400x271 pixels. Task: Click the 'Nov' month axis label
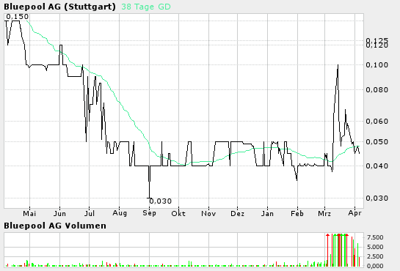pos(208,213)
